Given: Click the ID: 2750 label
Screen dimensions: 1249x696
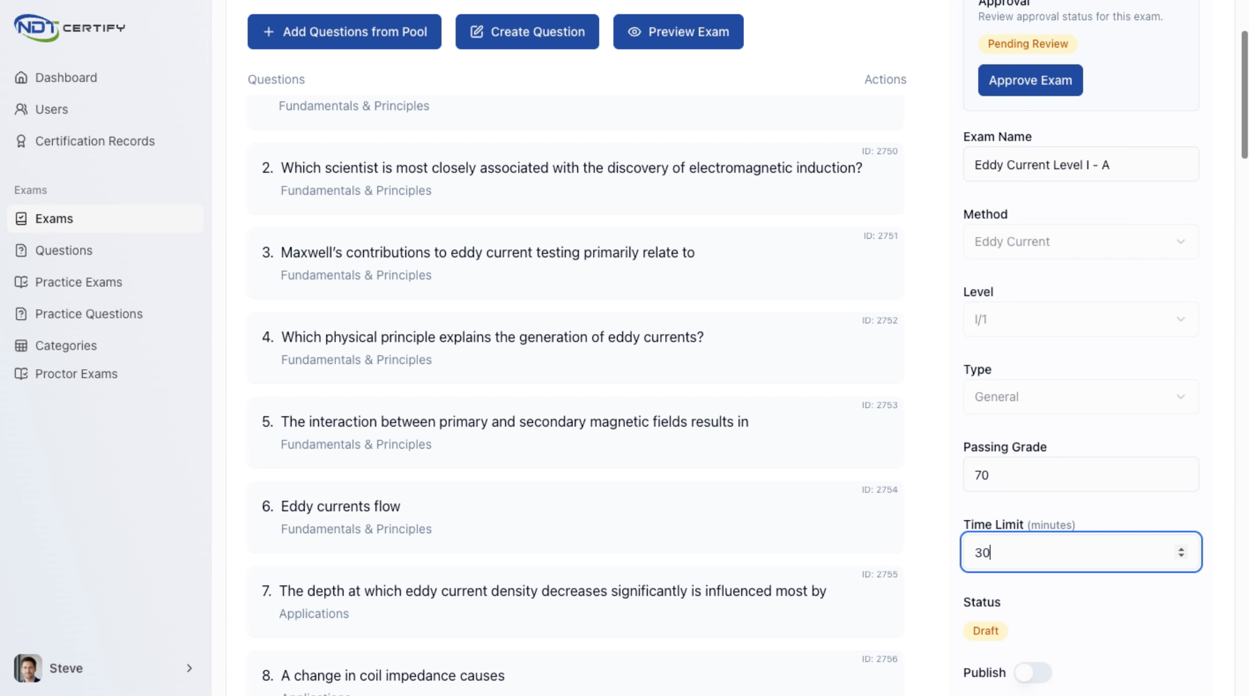Looking at the screenshot, I should click(879, 151).
